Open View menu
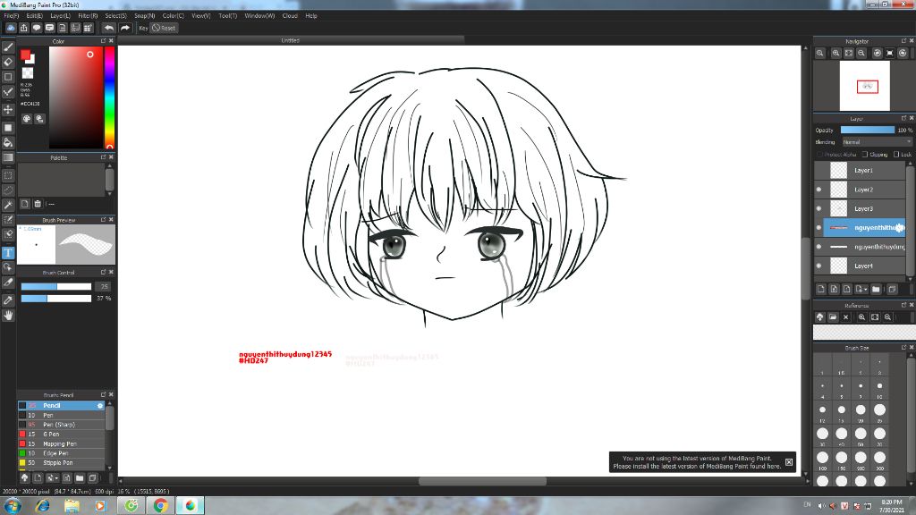 coord(201,16)
